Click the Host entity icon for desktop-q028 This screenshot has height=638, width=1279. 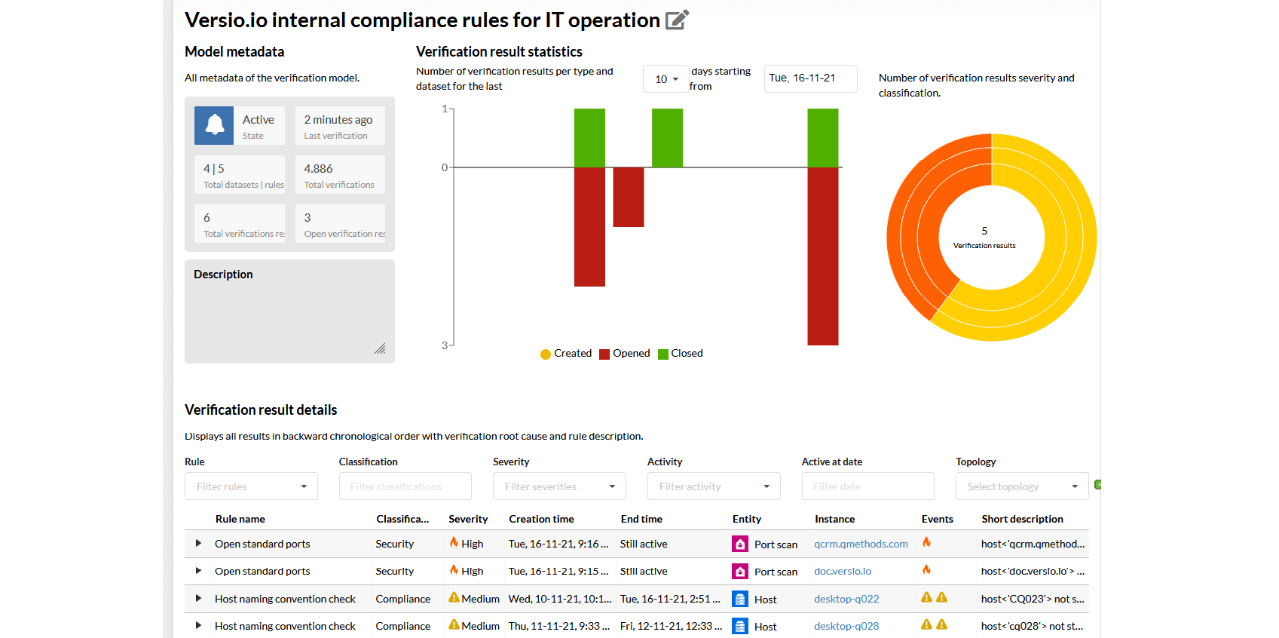(x=740, y=627)
